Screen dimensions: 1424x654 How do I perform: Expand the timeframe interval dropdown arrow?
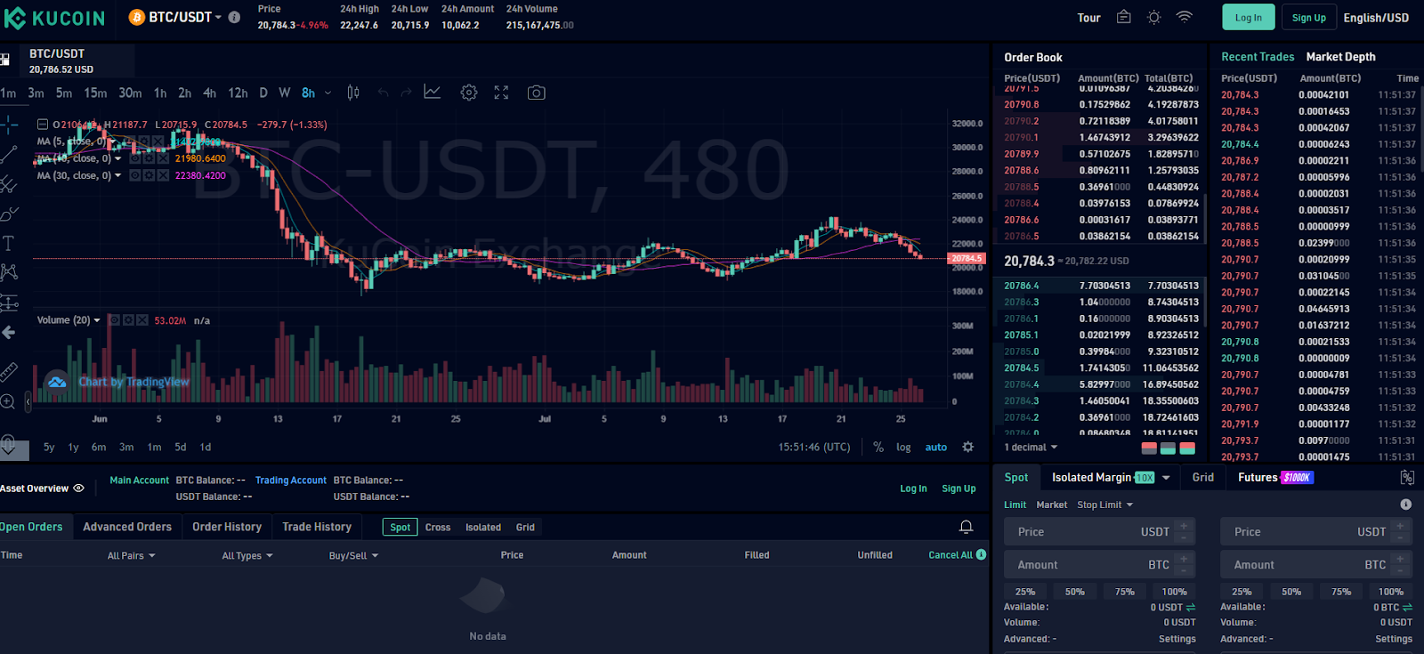328,93
